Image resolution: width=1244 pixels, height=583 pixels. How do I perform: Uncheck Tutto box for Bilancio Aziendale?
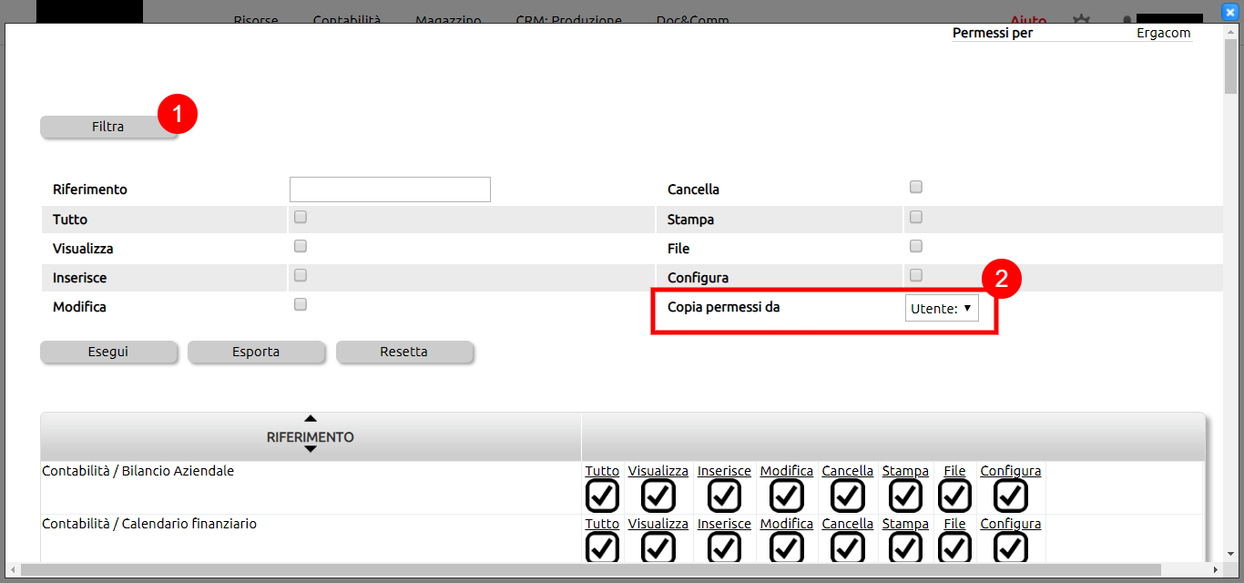click(602, 496)
